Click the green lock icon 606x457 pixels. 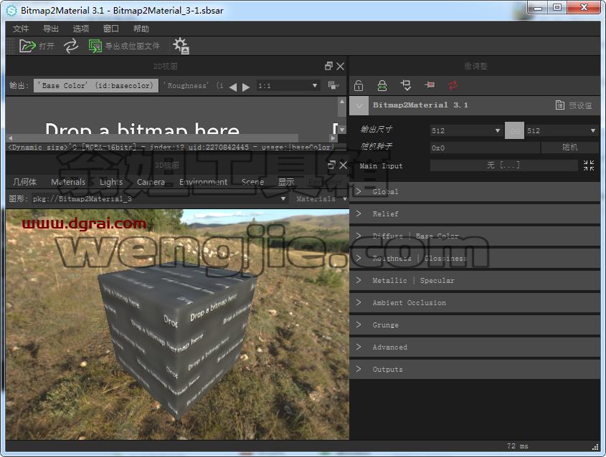[382, 85]
